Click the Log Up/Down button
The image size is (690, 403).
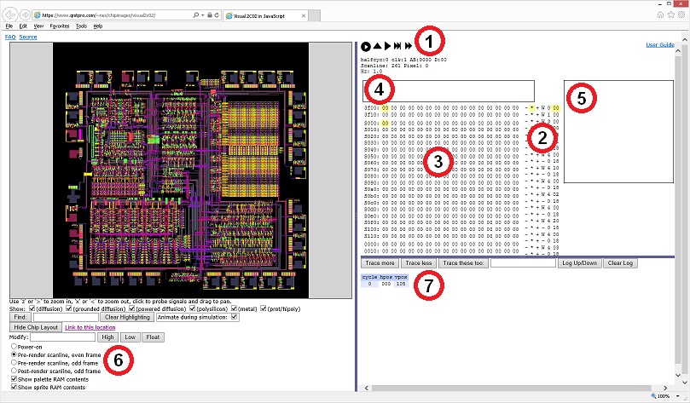(x=579, y=262)
